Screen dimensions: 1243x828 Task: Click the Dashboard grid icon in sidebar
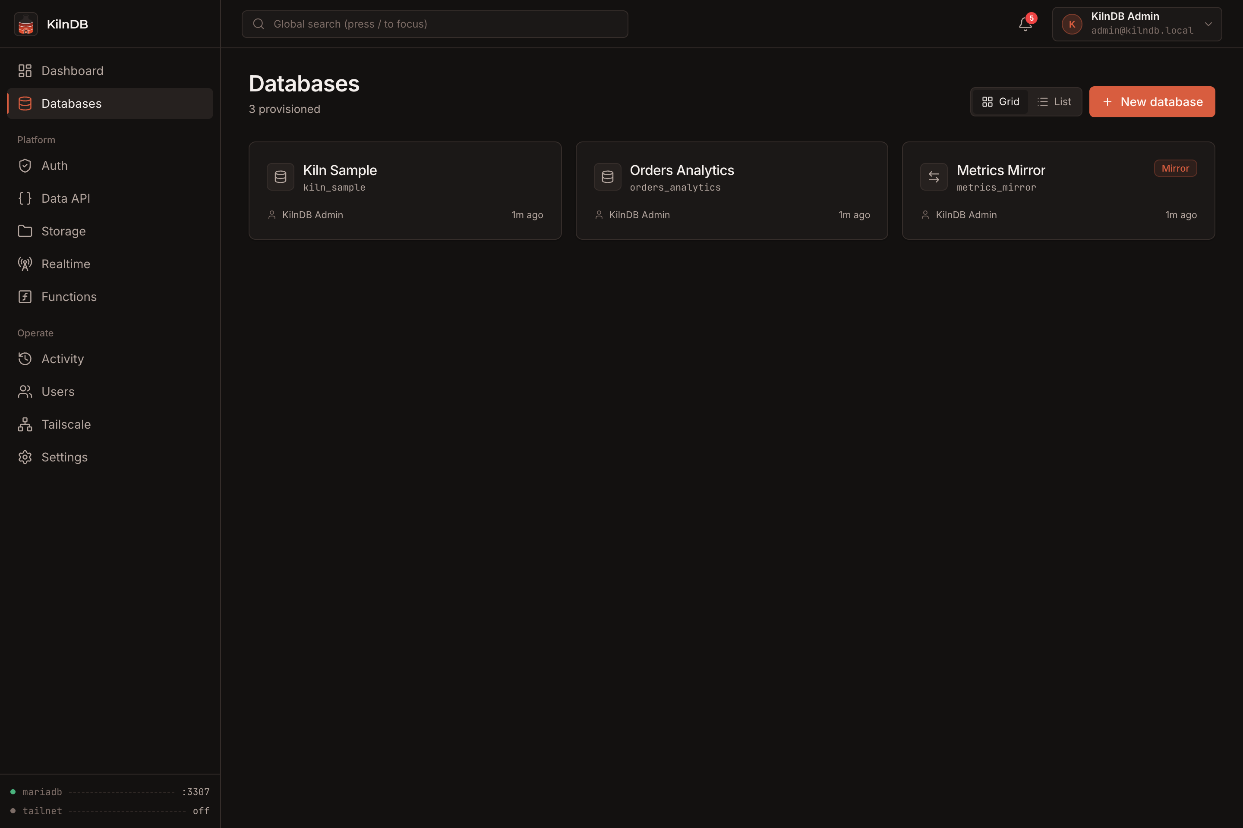click(x=25, y=71)
